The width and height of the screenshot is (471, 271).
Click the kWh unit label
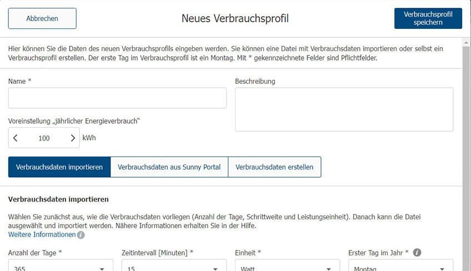pos(89,138)
